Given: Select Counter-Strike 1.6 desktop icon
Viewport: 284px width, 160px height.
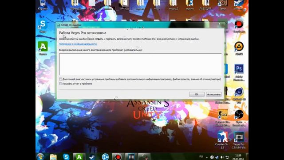Looking at the screenshot, I should [223, 140].
